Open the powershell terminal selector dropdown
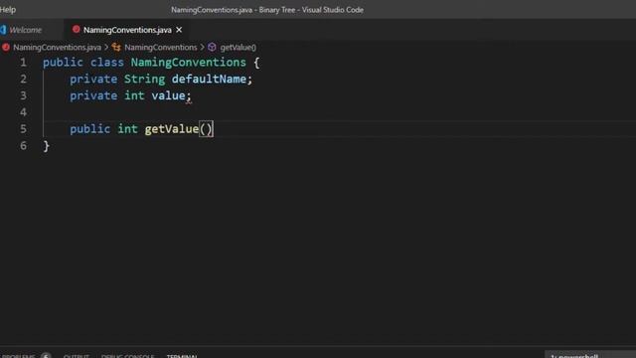 (x=590, y=355)
